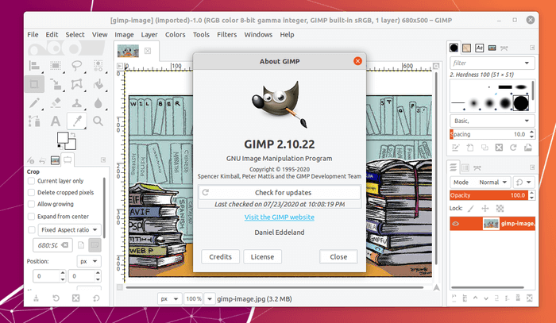
Task: Open the Layer menu
Action: coord(149,35)
